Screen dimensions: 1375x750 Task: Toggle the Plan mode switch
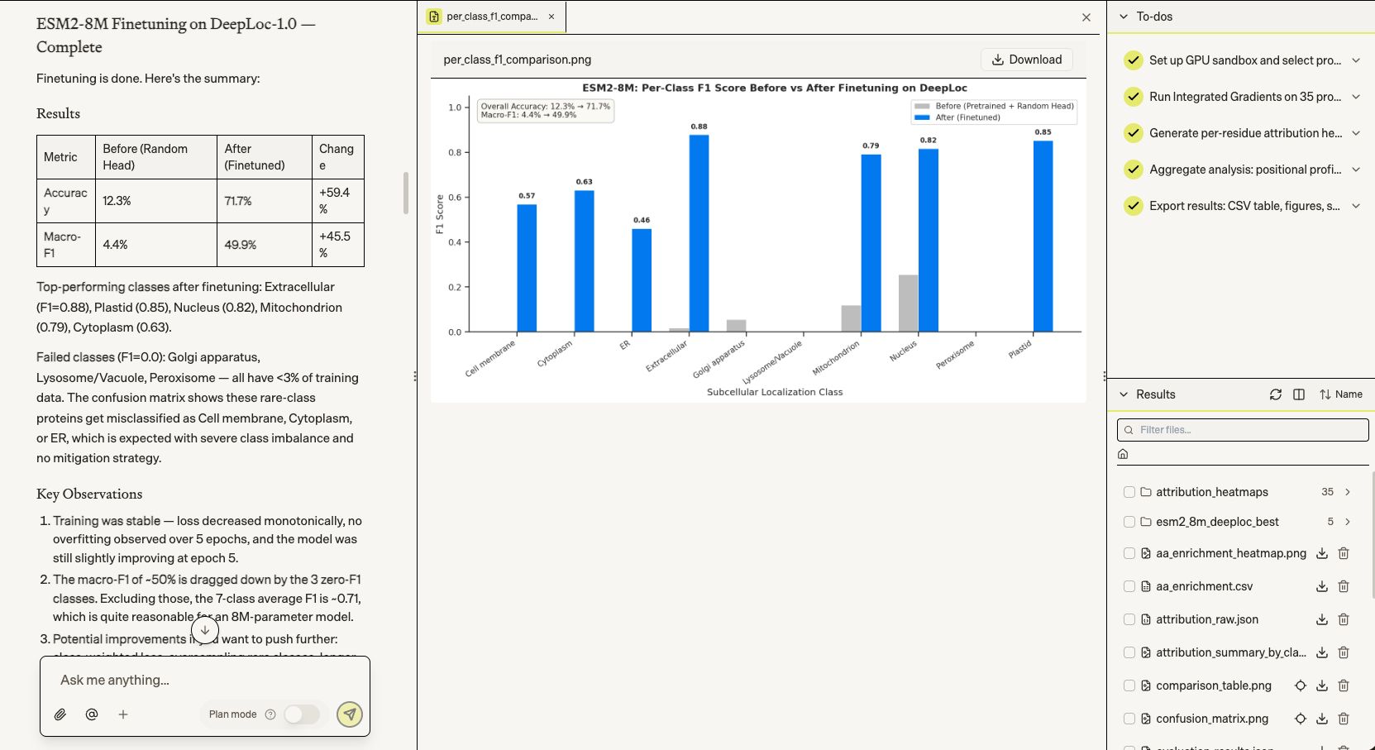coord(302,714)
